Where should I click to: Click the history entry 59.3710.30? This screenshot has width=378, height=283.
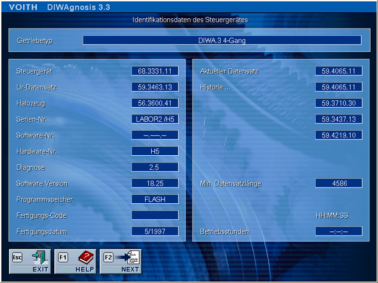click(339, 103)
